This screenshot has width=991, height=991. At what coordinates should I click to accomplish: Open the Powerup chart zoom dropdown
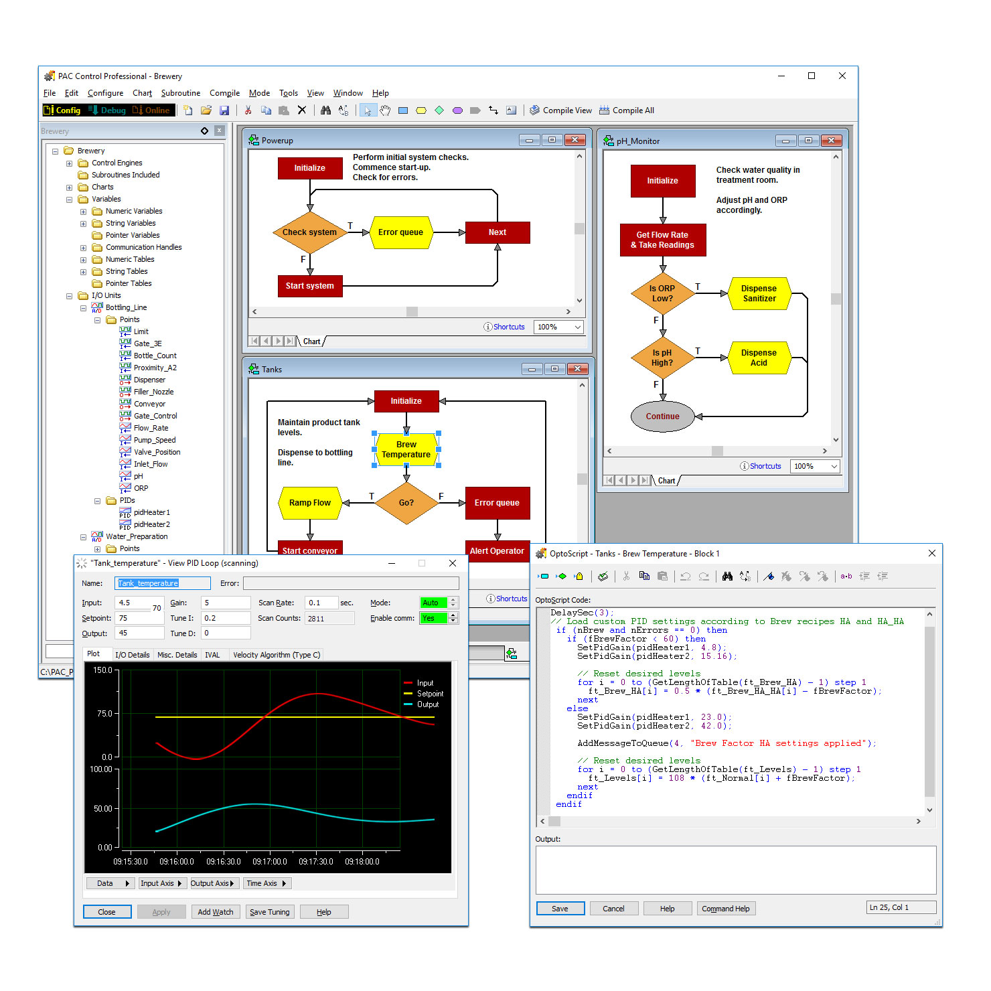tap(577, 327)
